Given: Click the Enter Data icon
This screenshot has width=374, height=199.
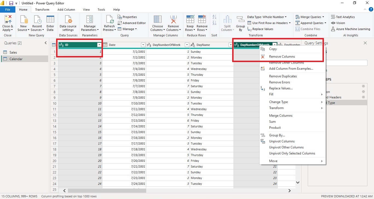Looking at the screenshot, I should coord(50,23).
